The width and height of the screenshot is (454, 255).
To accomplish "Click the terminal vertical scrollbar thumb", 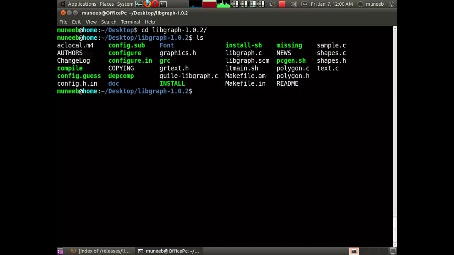I will (395, 229).
